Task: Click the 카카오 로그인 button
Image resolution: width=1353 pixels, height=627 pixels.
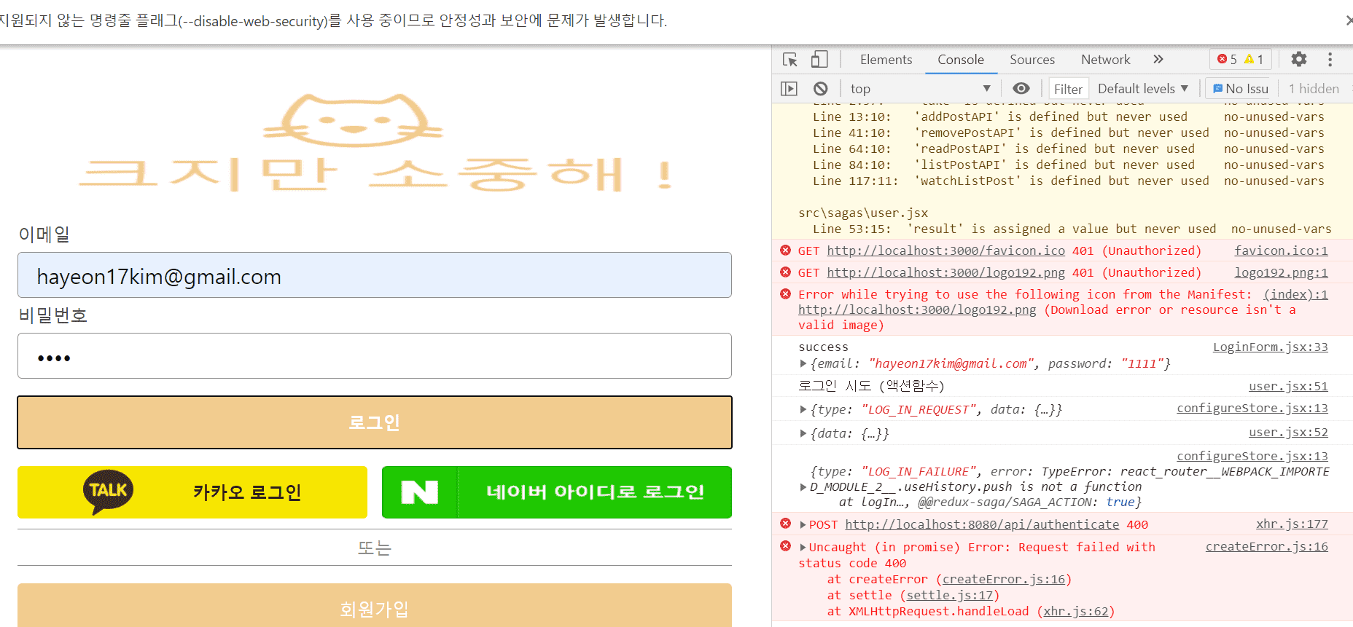Action: (x=192, y=492)
